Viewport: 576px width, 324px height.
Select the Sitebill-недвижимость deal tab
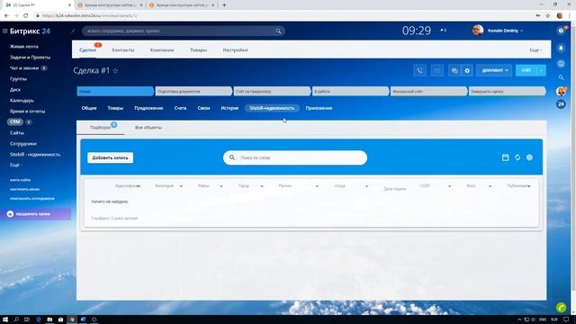point(272,108)
